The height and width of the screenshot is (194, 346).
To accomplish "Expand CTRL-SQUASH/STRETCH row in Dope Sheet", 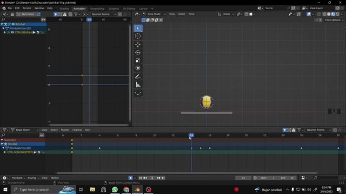I will (x=5, y=152).
